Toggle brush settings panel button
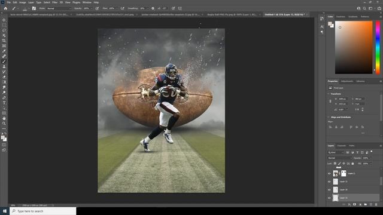The width and height of the screenshot is (383, 215). [x=34, y=8]
